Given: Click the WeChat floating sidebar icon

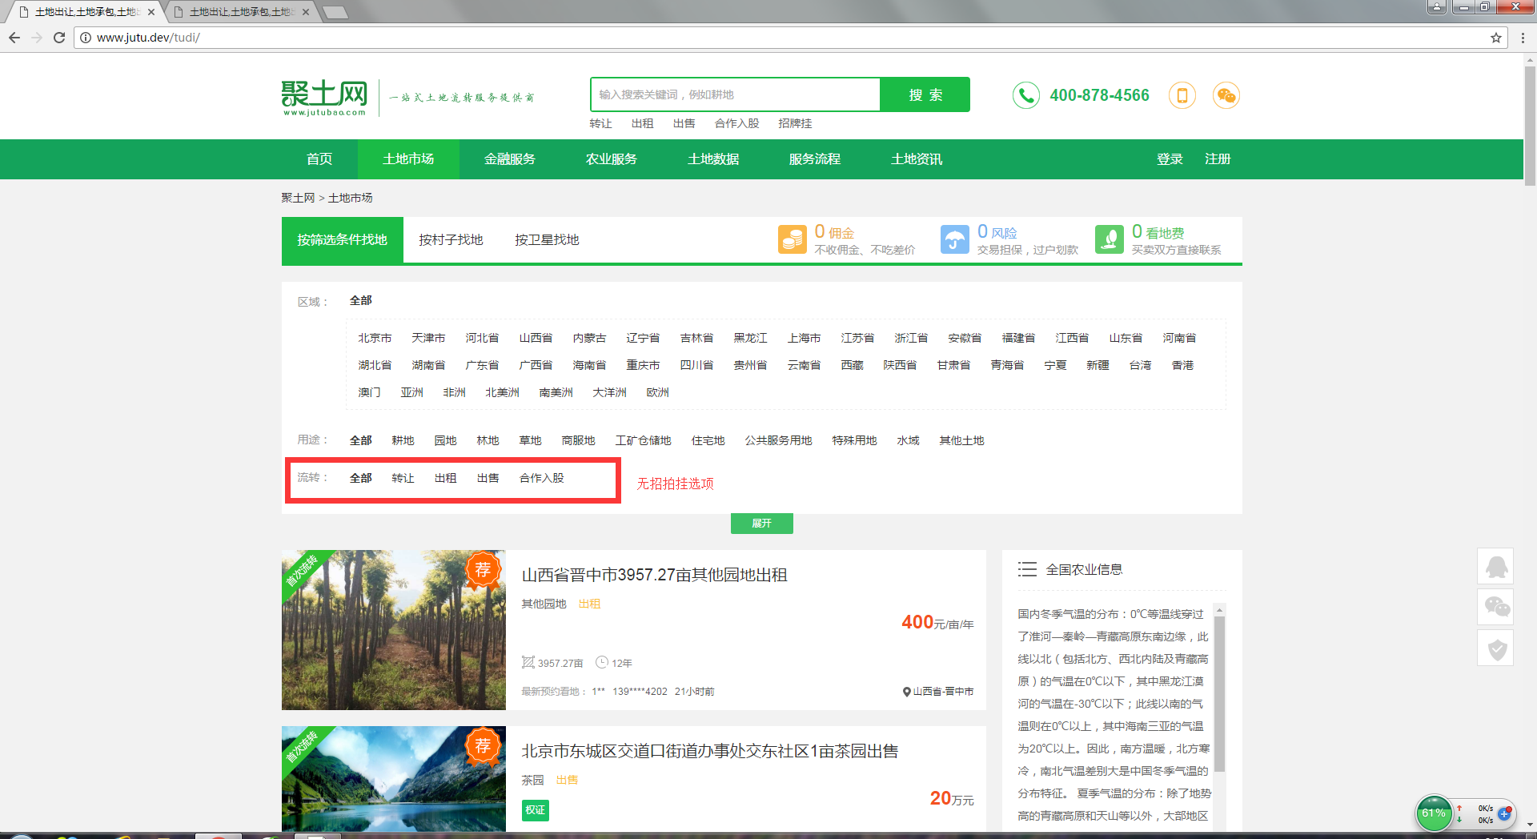Looking at the screenshot, I should coord(1495,607).
